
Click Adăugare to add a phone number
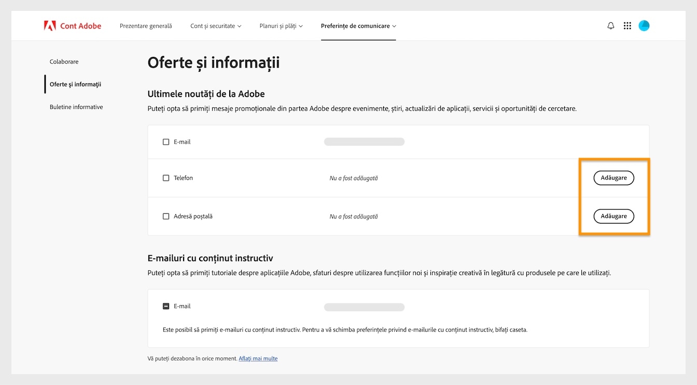point(614,177)
